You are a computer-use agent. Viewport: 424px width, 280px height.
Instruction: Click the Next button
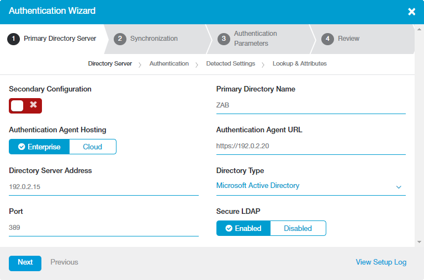(25, 263)
